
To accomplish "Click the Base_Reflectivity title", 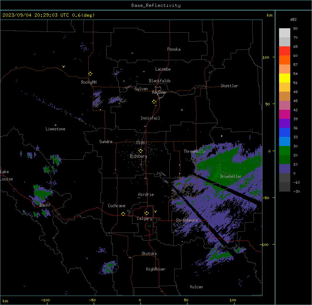I will pos(156,5).
